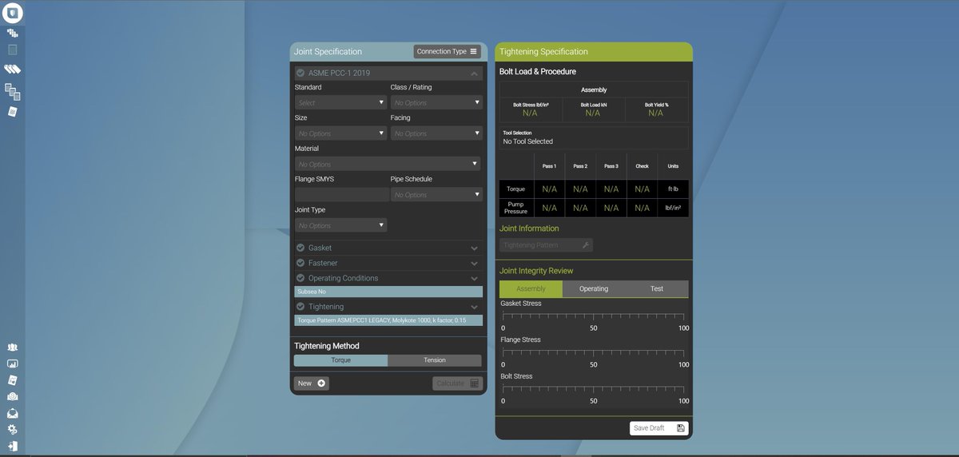
Task: Expand the Gasket section chevron
Action: pyautogui.click(x=474, y=248)
